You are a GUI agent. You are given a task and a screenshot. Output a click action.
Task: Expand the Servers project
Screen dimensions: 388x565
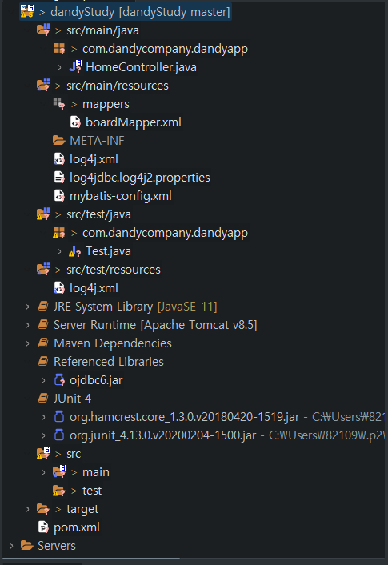tap(11, 546)
